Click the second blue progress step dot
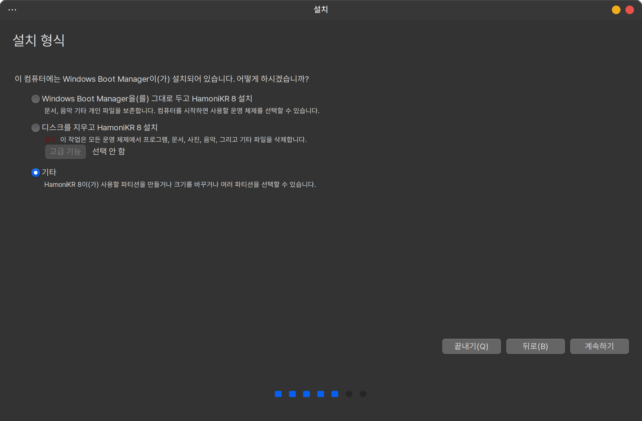Viewport: 642px width, 421px height. (x=292, y=394)
